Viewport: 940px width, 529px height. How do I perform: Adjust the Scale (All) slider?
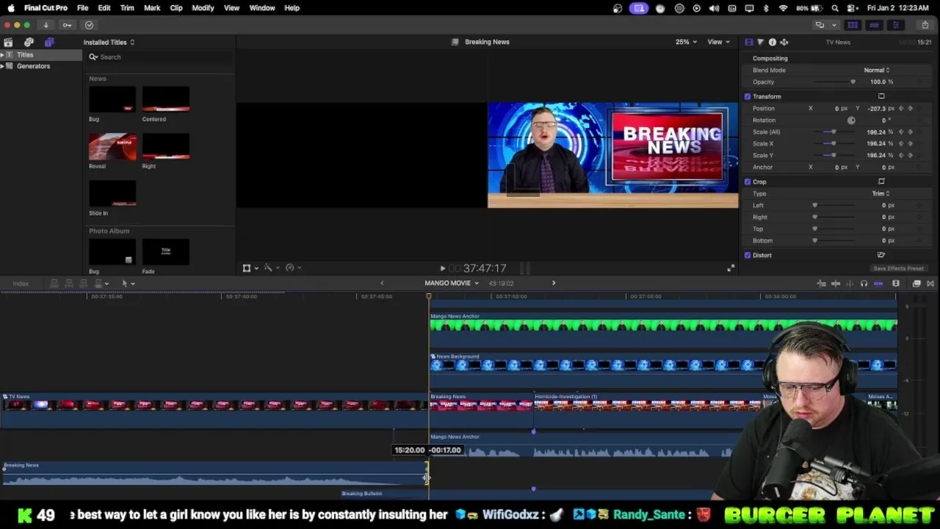834,132
